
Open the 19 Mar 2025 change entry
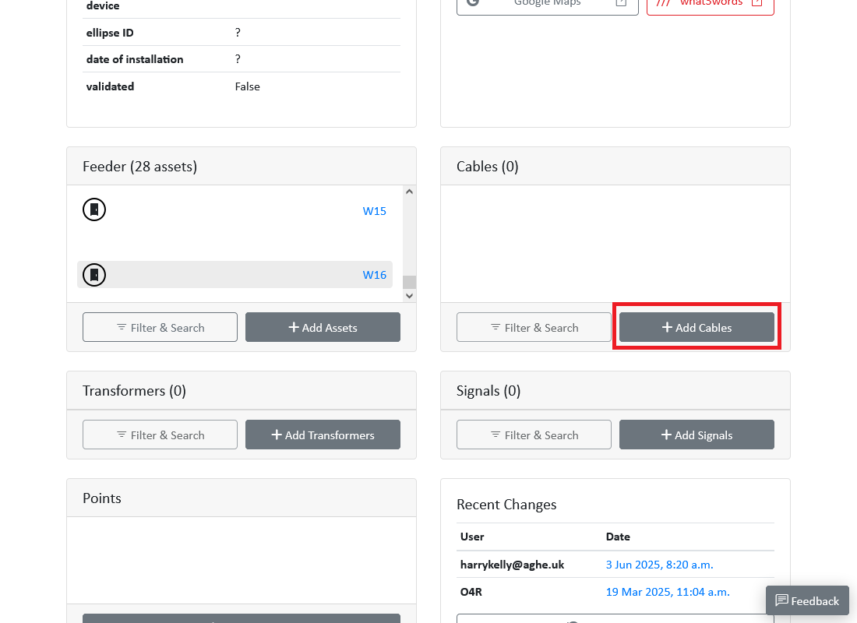click(668, 592)
